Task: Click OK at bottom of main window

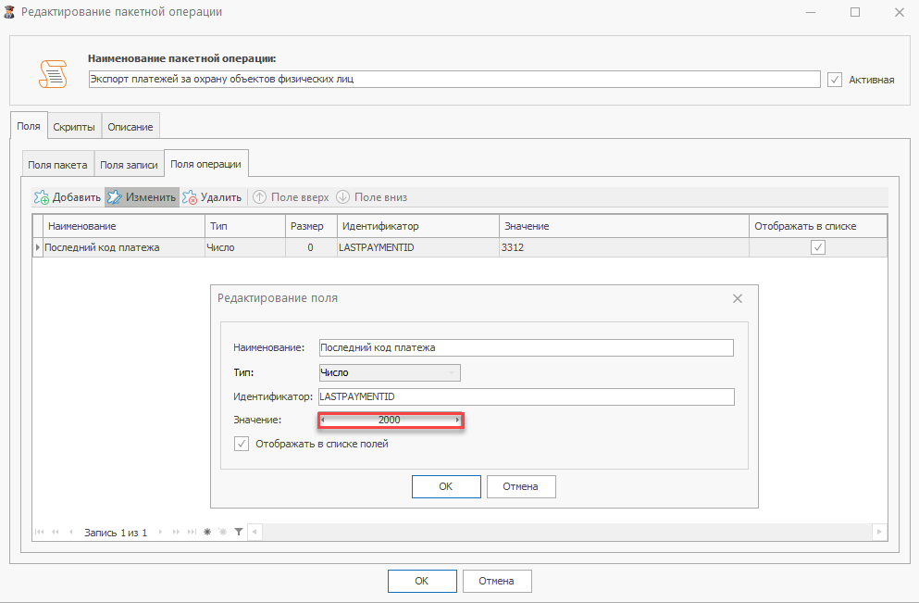Action: [422, 581]
